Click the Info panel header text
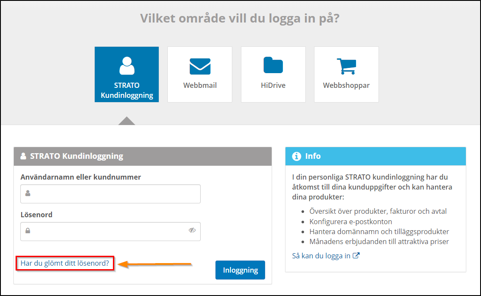The width and height of the screenshot is (481, 296). click(x=313, y=156)
